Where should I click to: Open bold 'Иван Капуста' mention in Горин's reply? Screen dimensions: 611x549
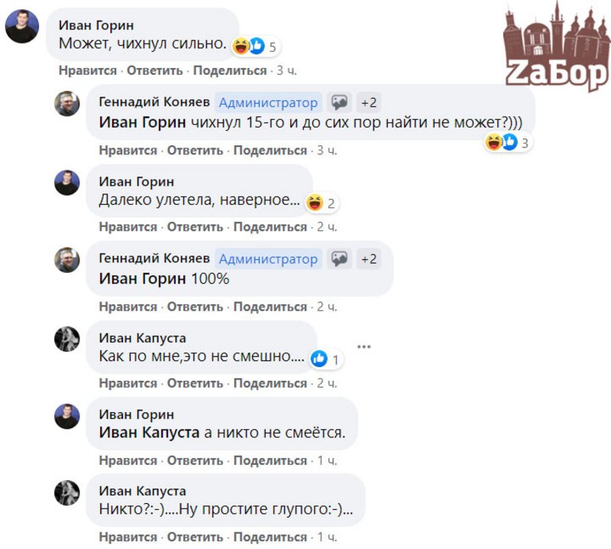coord(149,433)
